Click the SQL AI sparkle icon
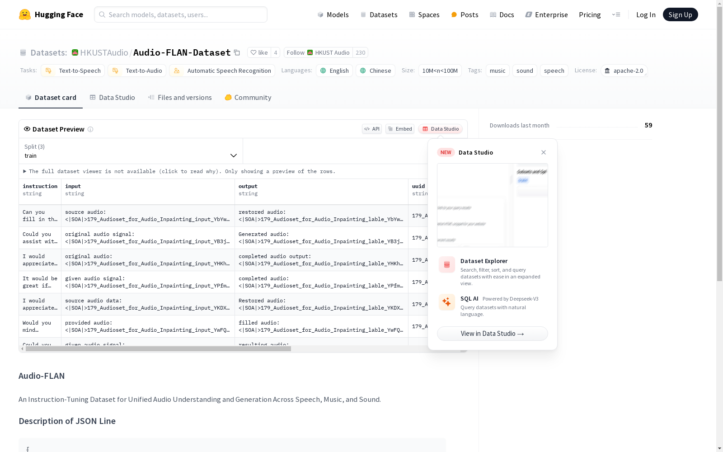The width and height of the screenshot is (723, 452). pos(447,302)
